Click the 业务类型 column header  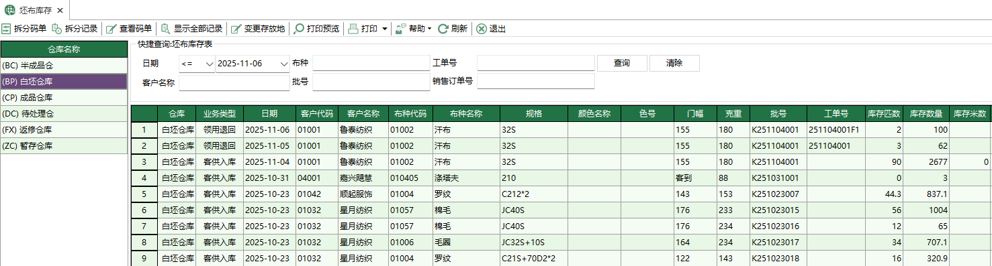(x=220, y=114)
